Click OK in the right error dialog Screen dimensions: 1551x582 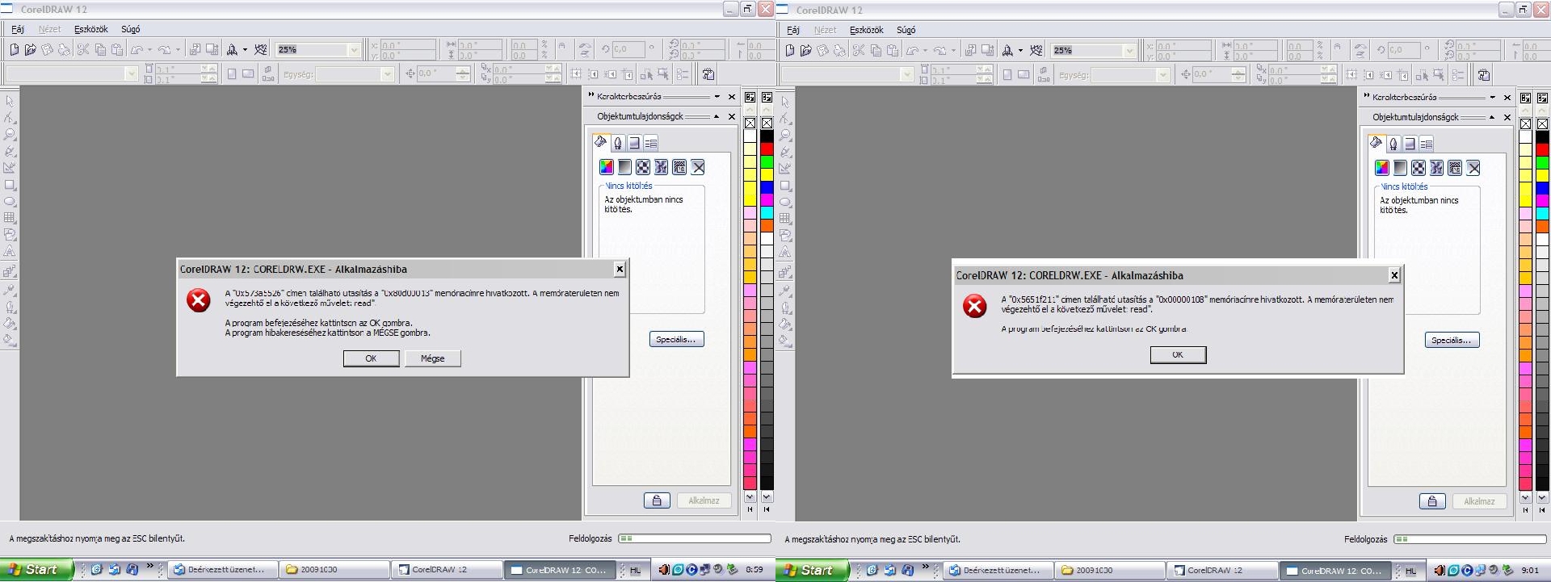(1178, 354)
